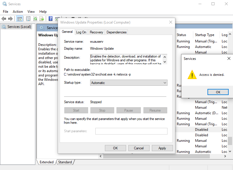Click the Start parameters input field
This screenshot has width=233, height=170.
click(131, 131)
